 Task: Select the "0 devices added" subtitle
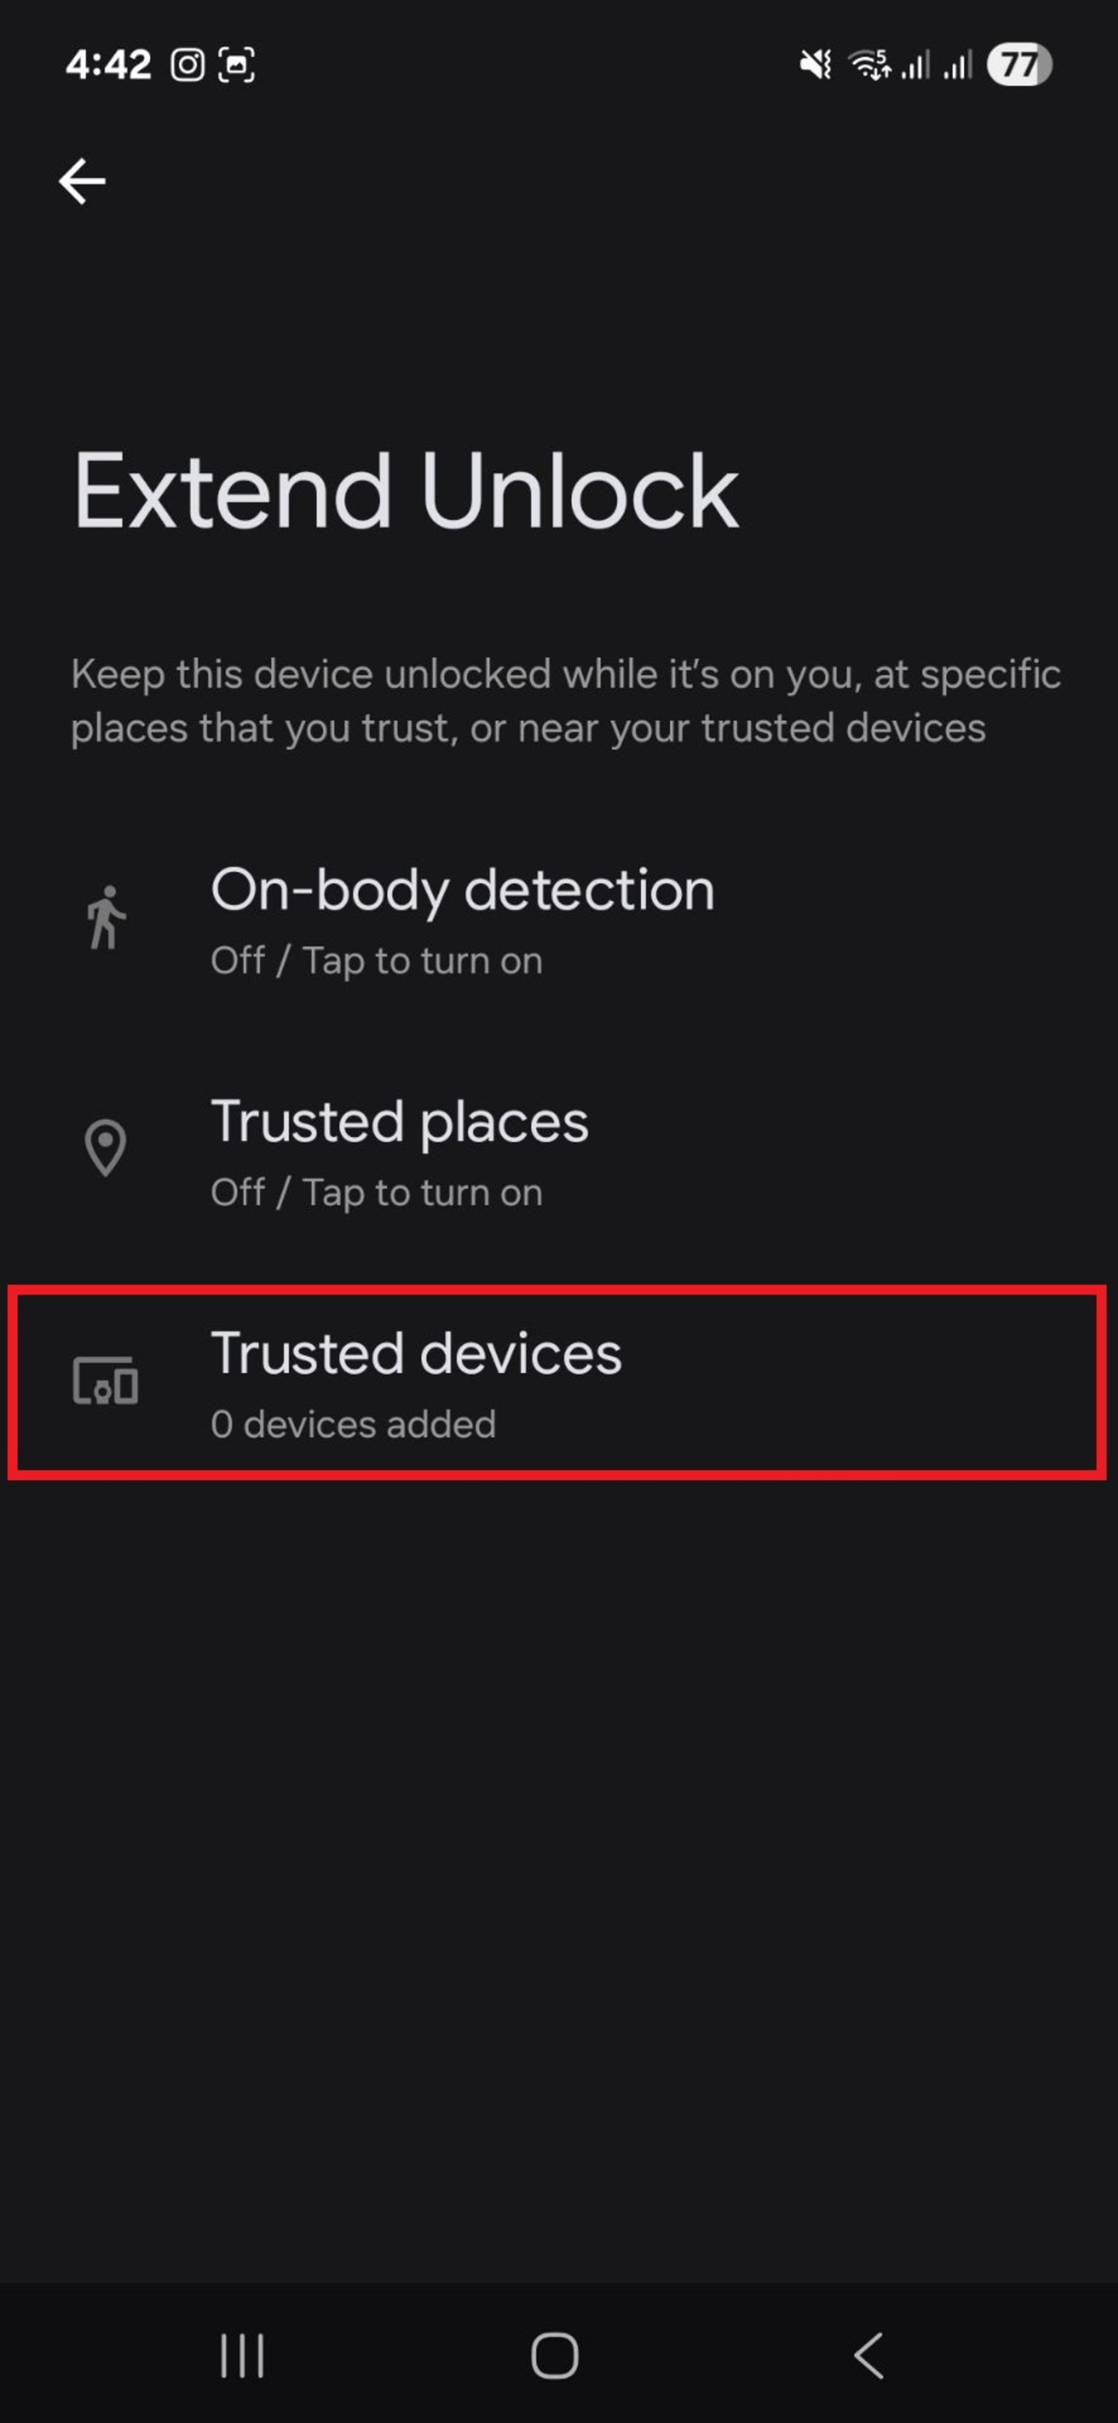point(353,1424)
